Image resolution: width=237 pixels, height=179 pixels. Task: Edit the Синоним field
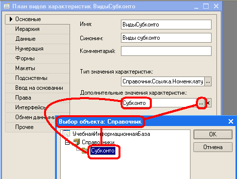(166, 38)
